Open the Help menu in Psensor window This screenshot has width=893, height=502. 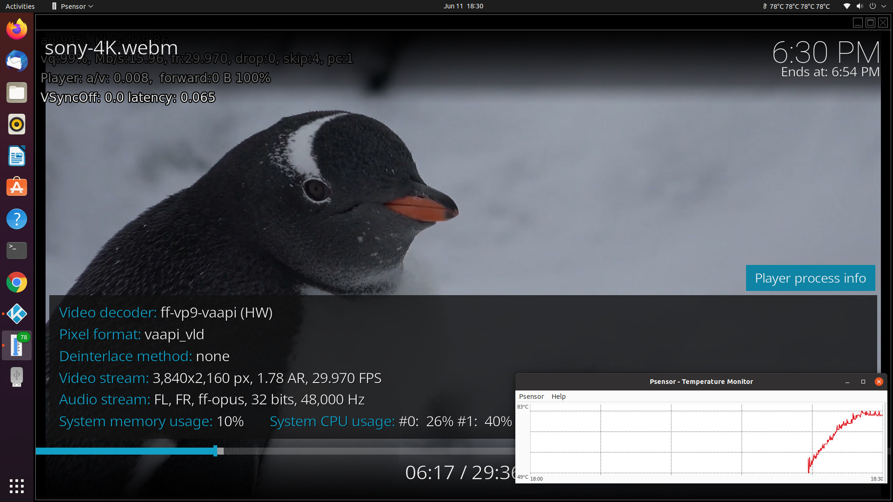(559, 396)
